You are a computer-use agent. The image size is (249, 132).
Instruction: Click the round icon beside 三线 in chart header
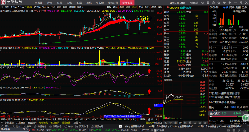coord(27,11)
